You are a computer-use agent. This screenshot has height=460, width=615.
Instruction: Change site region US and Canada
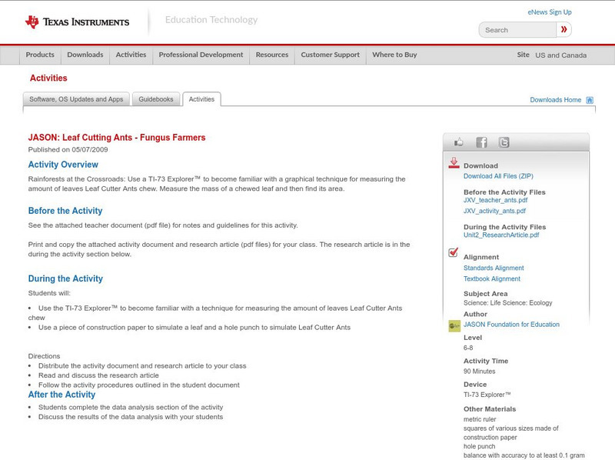tap(561, 55)
